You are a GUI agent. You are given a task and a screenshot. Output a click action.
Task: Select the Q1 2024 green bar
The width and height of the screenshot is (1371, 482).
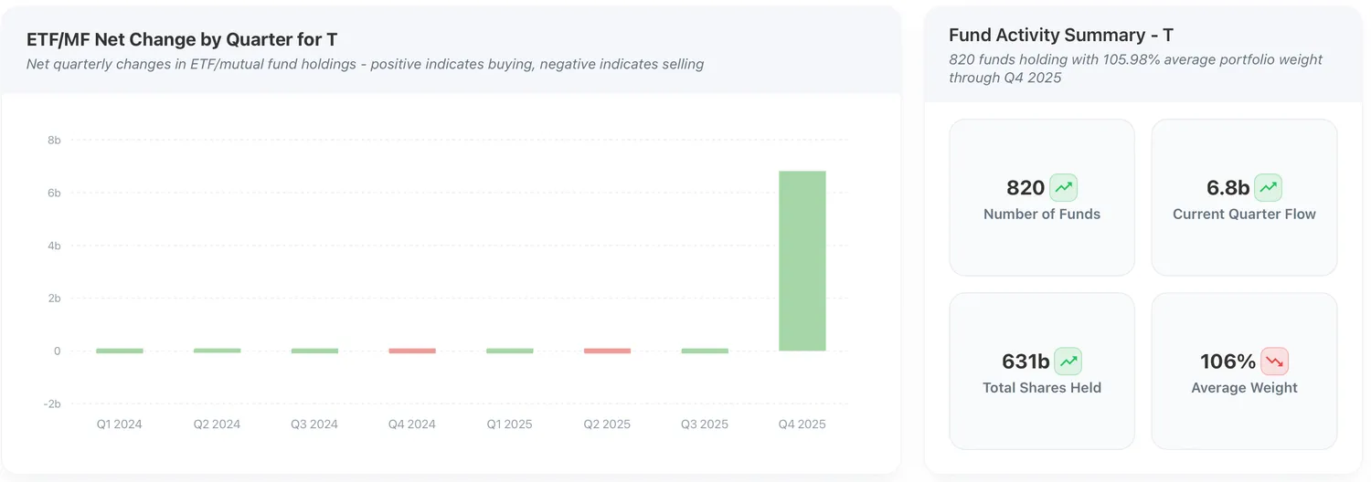tap(120, 351)
